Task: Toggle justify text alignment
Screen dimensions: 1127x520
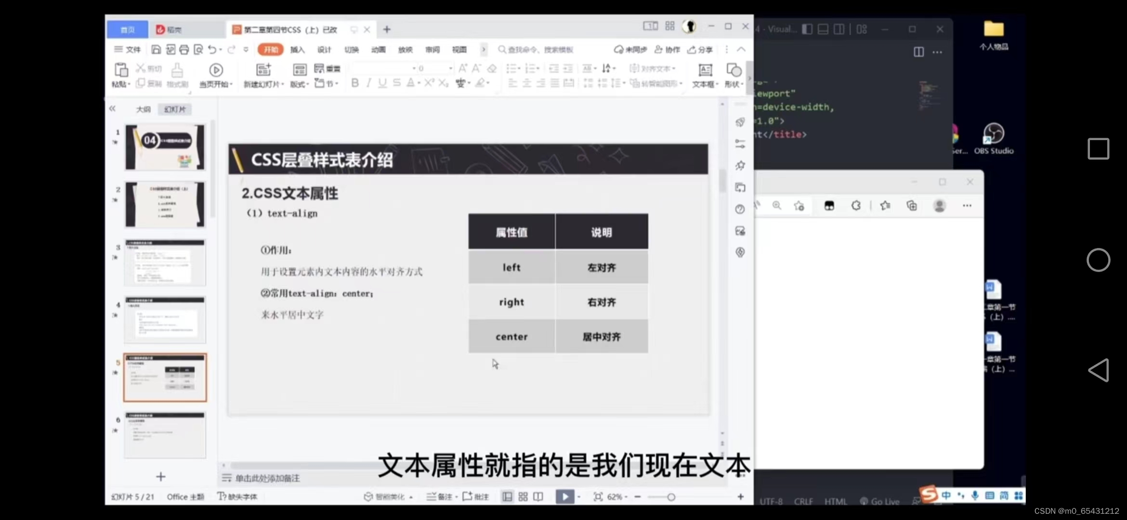Action: (555, 83)
